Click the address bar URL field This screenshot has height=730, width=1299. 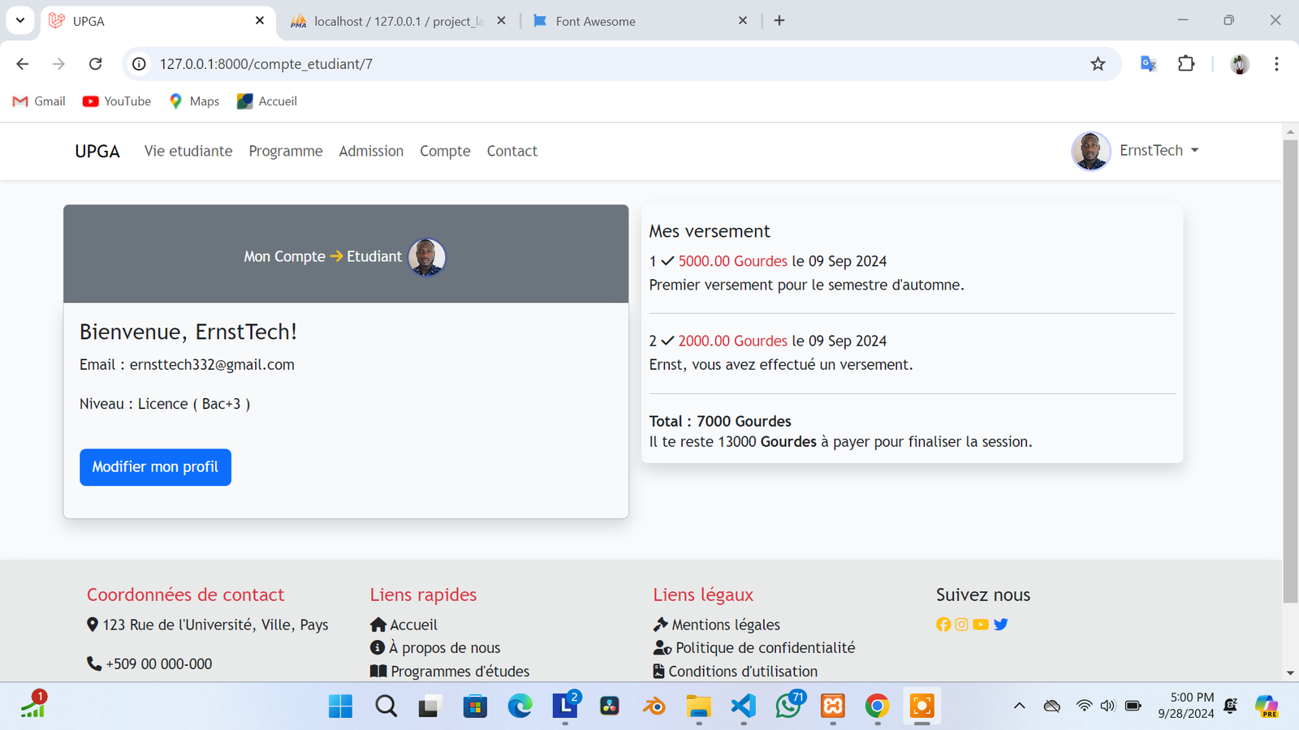(x=568, y=64)
